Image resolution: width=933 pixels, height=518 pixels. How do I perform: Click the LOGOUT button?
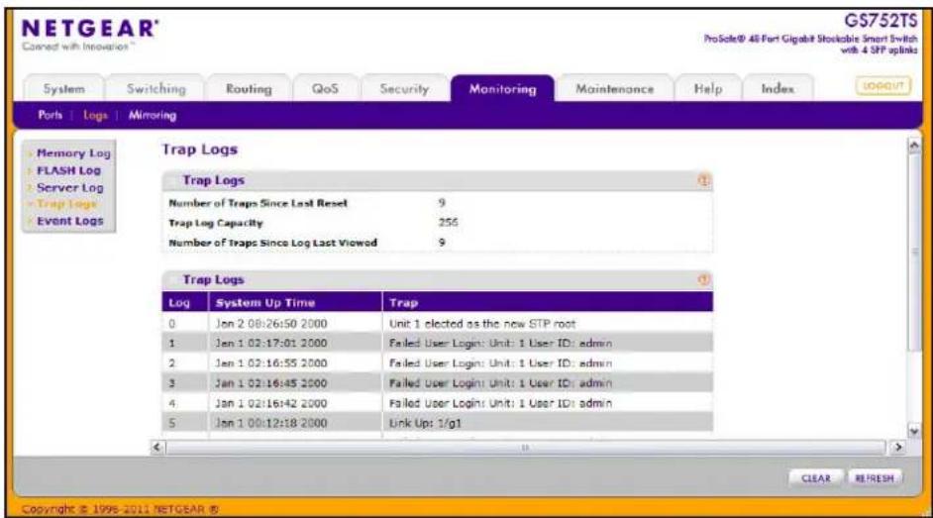[883, 86]
